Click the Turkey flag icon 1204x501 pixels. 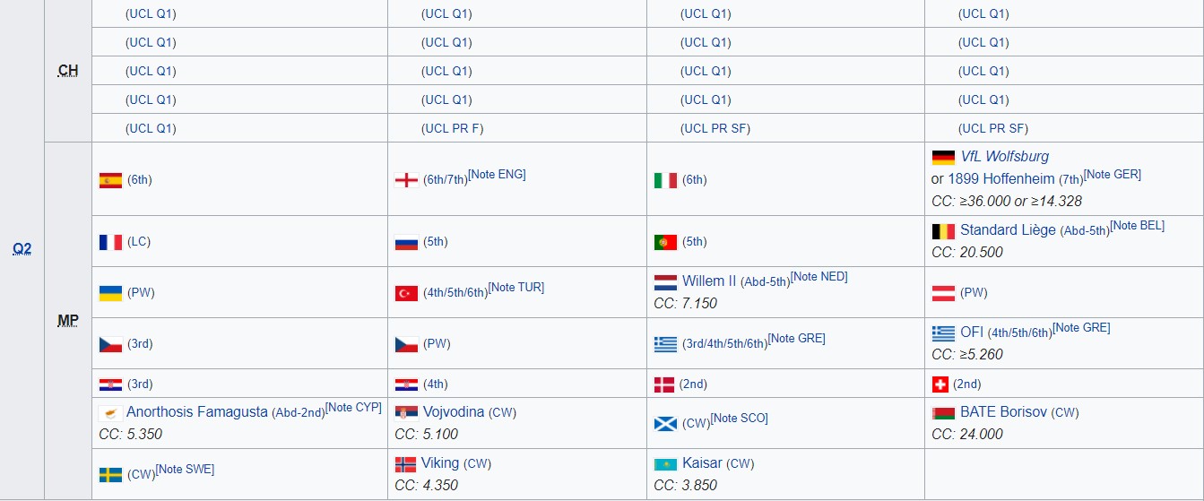tap(406, 293)
